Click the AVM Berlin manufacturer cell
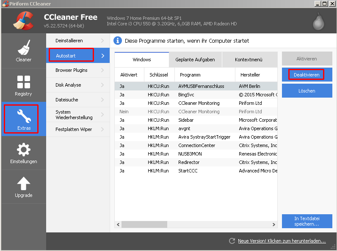337x251 pixels. [x=249, y=86]
